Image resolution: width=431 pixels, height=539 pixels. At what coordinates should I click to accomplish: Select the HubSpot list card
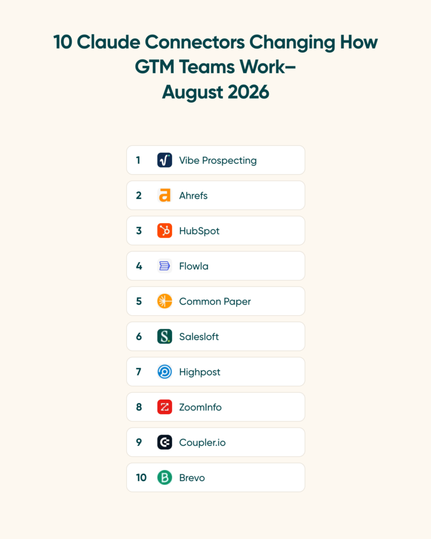pyautogui.click(x=216, y=231)
